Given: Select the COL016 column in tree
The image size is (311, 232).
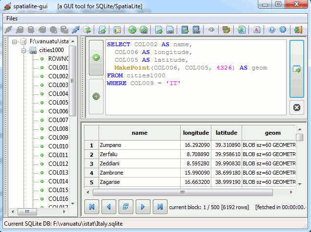Looking at the screenshot, I should tap(58, 199).
